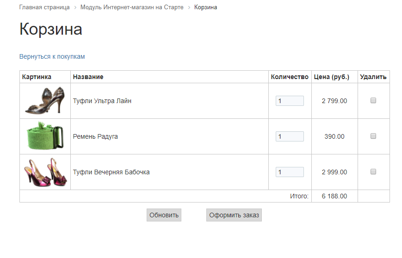Focus quantity field for Туфли Ультра Лайн
The image size is (402, 258).
tap(290, 101)
